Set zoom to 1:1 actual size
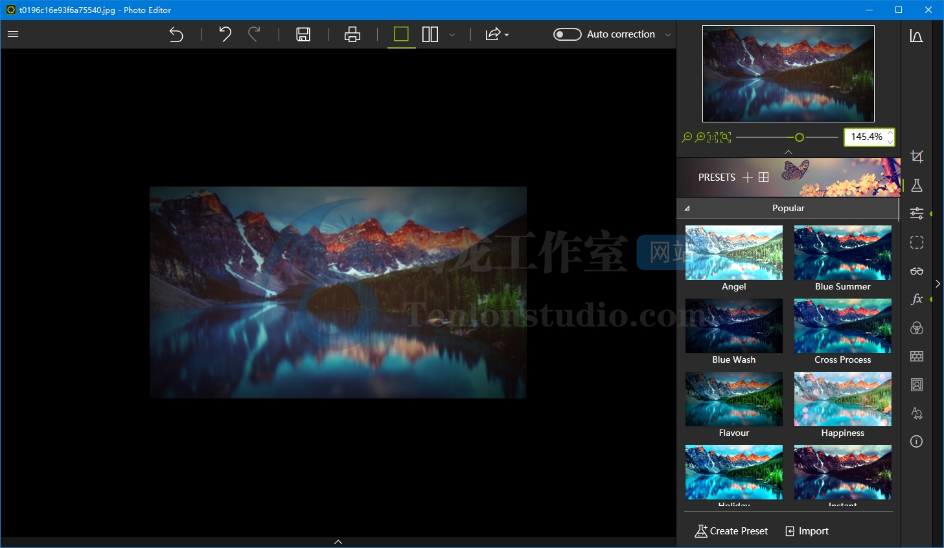 (713, 137)
